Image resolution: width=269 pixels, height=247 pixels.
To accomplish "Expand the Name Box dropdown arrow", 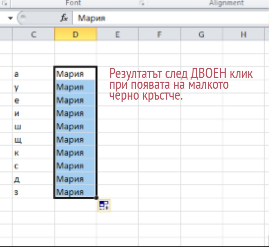I will coord(10,18).
